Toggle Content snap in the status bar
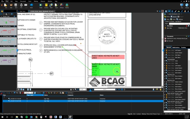Screen dimensions: 190x119 [139, 114]
